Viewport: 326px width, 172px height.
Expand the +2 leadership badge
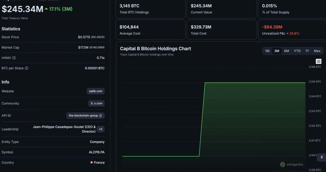(101, 129)
